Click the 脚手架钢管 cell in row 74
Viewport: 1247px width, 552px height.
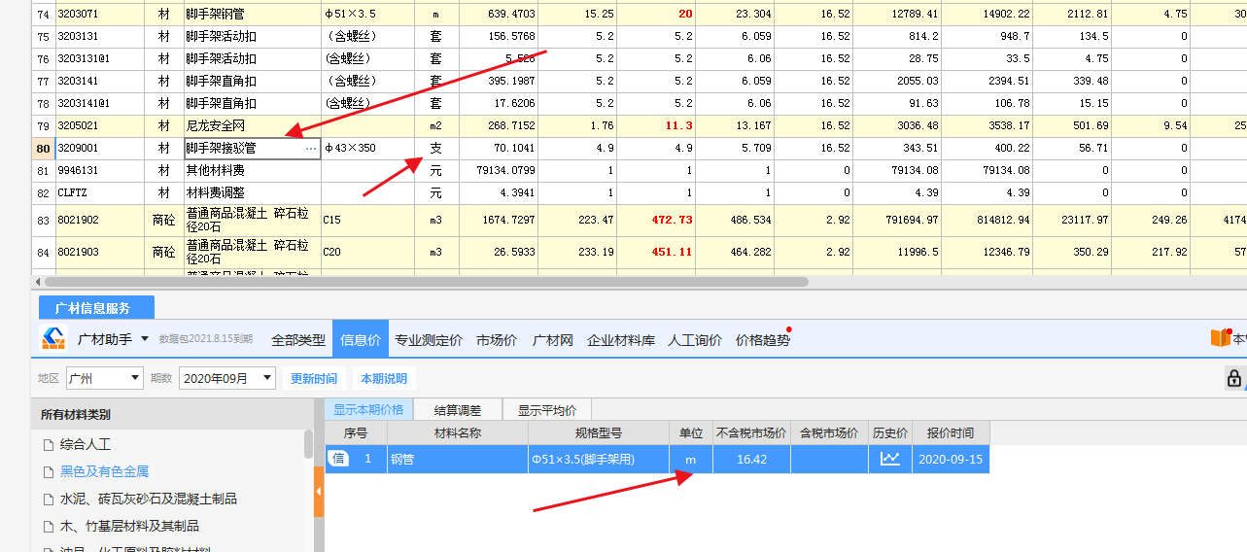253,15
